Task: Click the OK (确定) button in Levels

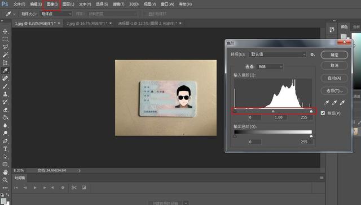Action: click(334, 55)
